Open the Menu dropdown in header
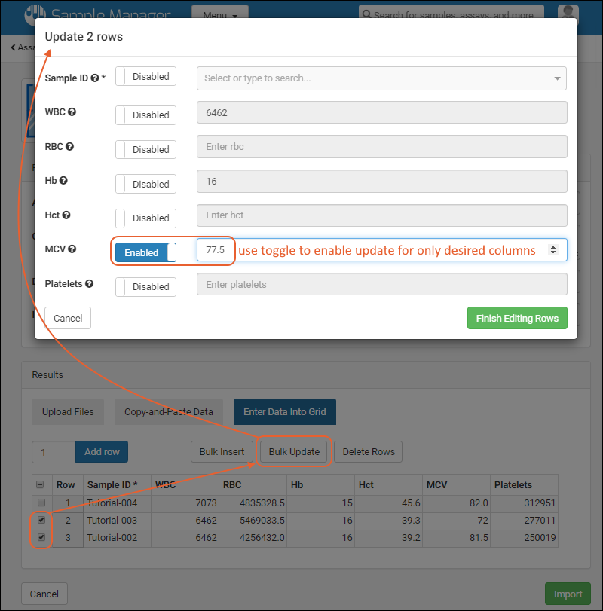Viewport: 603px width, 611px height. [219, 14]
